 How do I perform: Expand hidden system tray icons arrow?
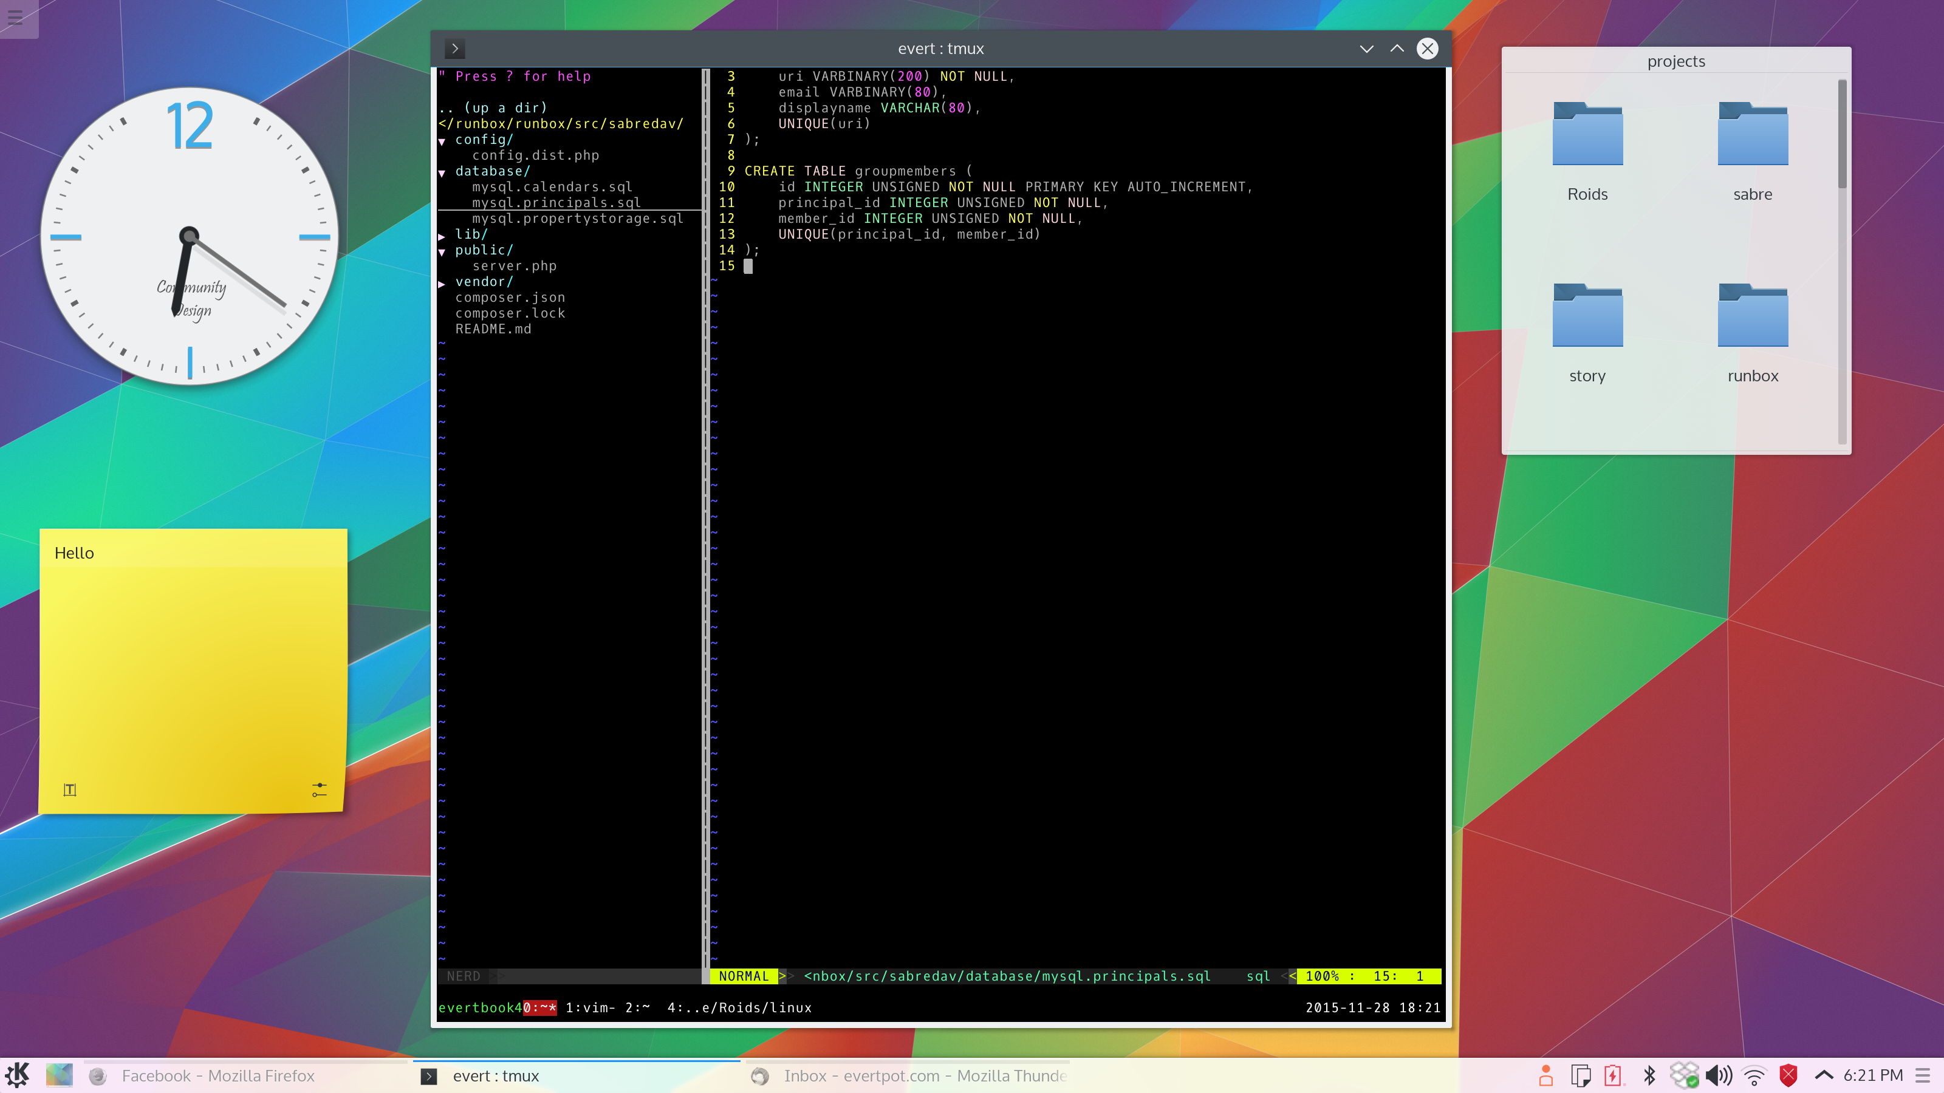(x=1824, y=1075)
